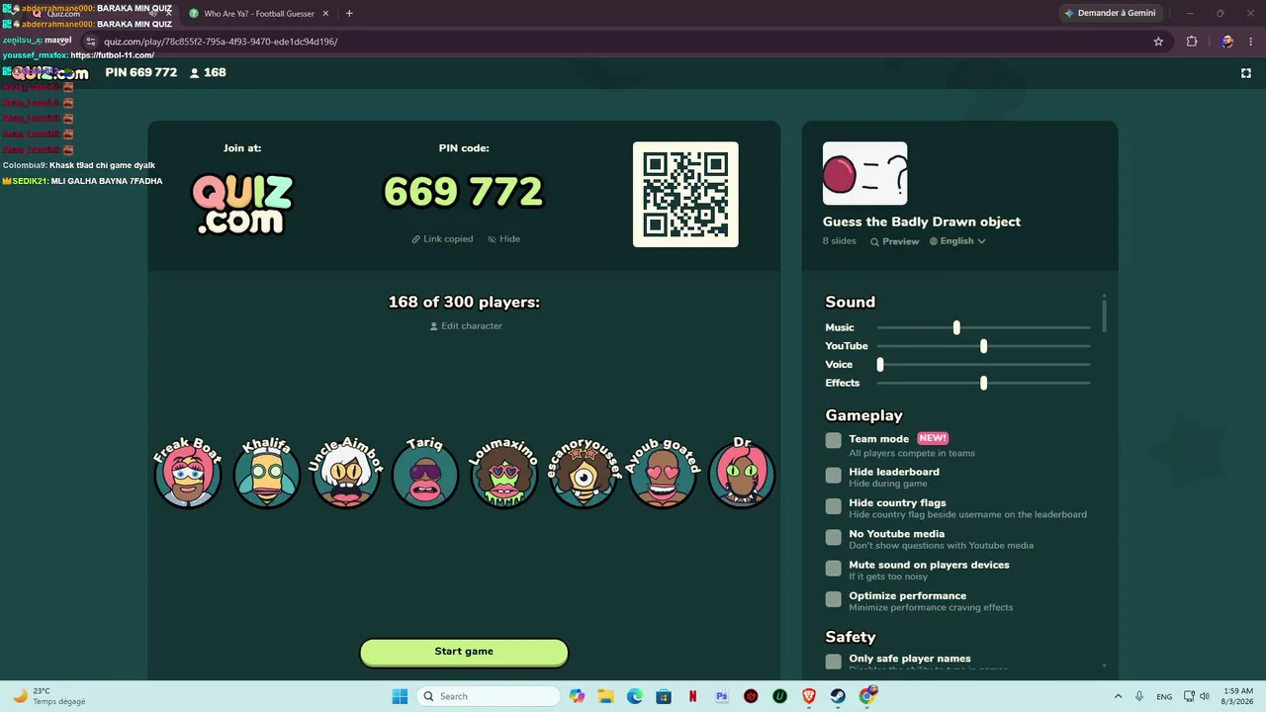Image resolution: width=1266 pixels, height=712 pixels.
Task: Open the ENG language indicator
Action: tap(1164, 696)
